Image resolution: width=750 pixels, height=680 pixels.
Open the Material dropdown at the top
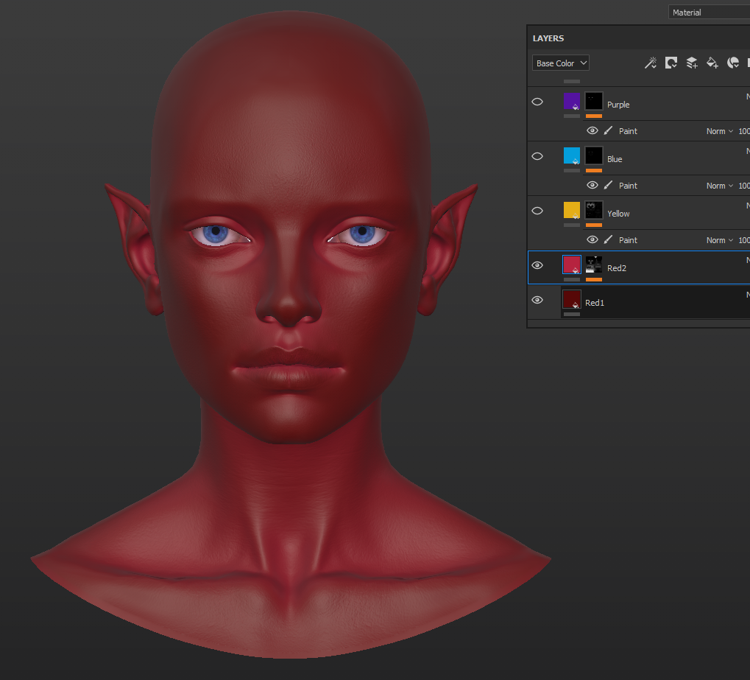(x=708, y=13)
